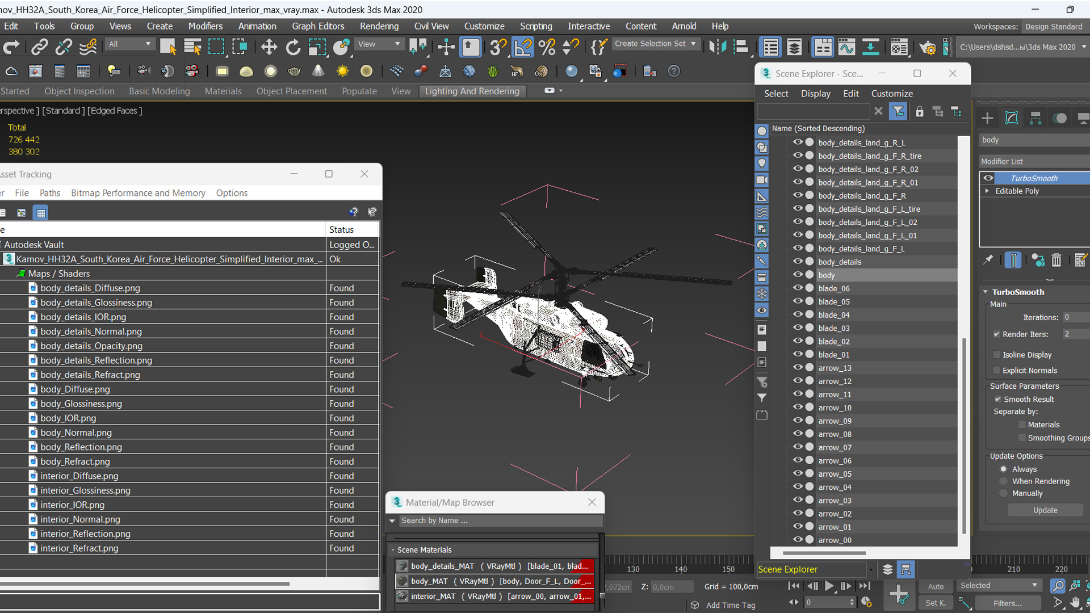
Task: Expand the Editable Poly modifier entry
Action: (987, 191)
